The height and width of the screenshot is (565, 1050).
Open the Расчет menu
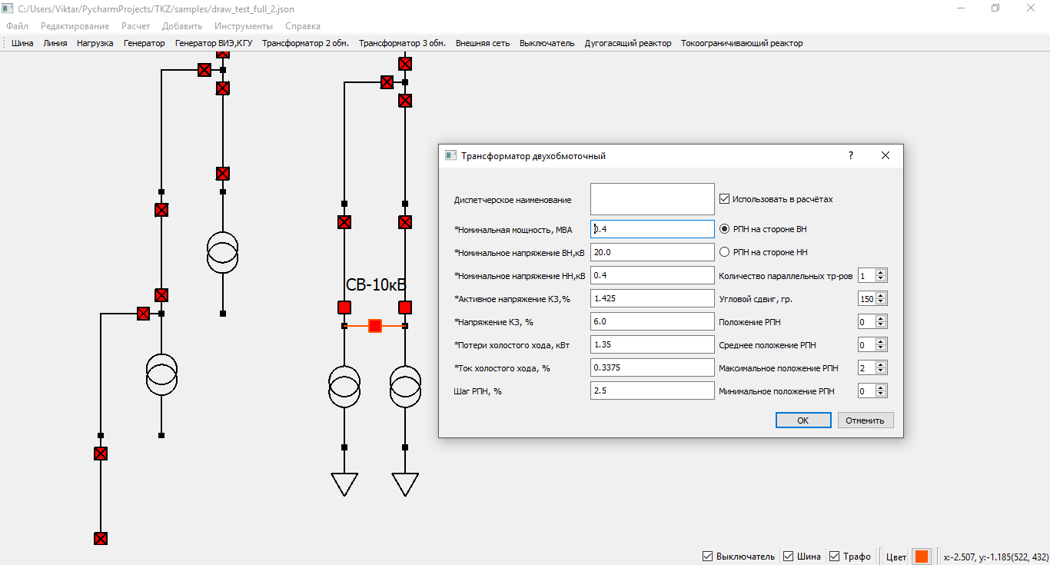(x=136, y=26)
